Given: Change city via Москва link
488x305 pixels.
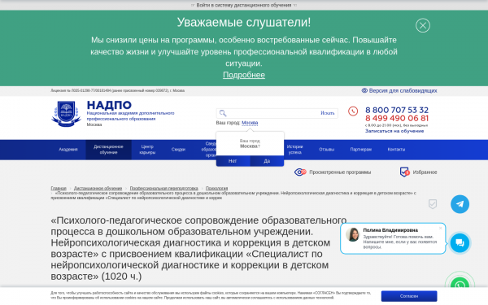Looking at the screenshot, I should click(250, 123).
